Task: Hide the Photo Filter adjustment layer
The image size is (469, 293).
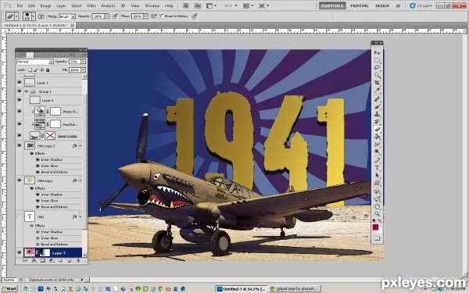Action: point(20,112)
